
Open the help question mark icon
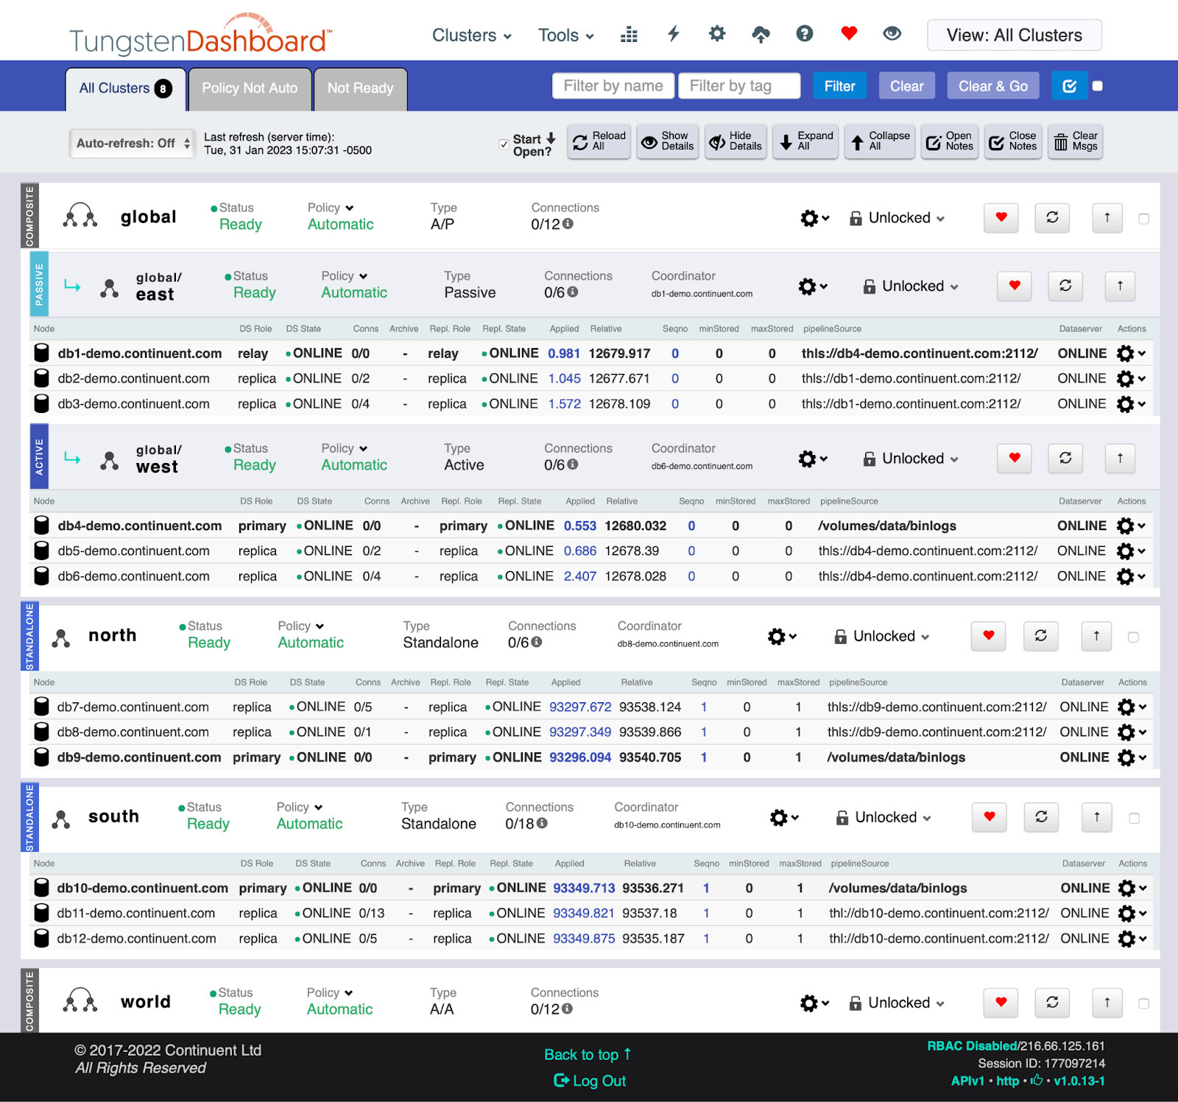coord(805,34)
